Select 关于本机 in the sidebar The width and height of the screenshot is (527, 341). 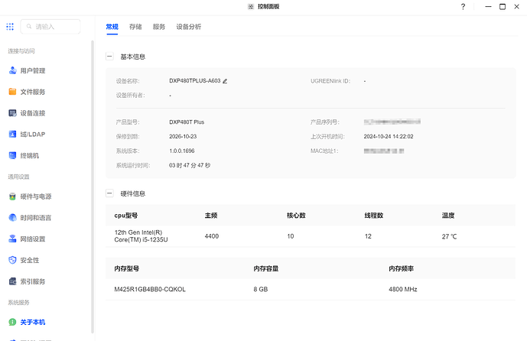[32, 323]
